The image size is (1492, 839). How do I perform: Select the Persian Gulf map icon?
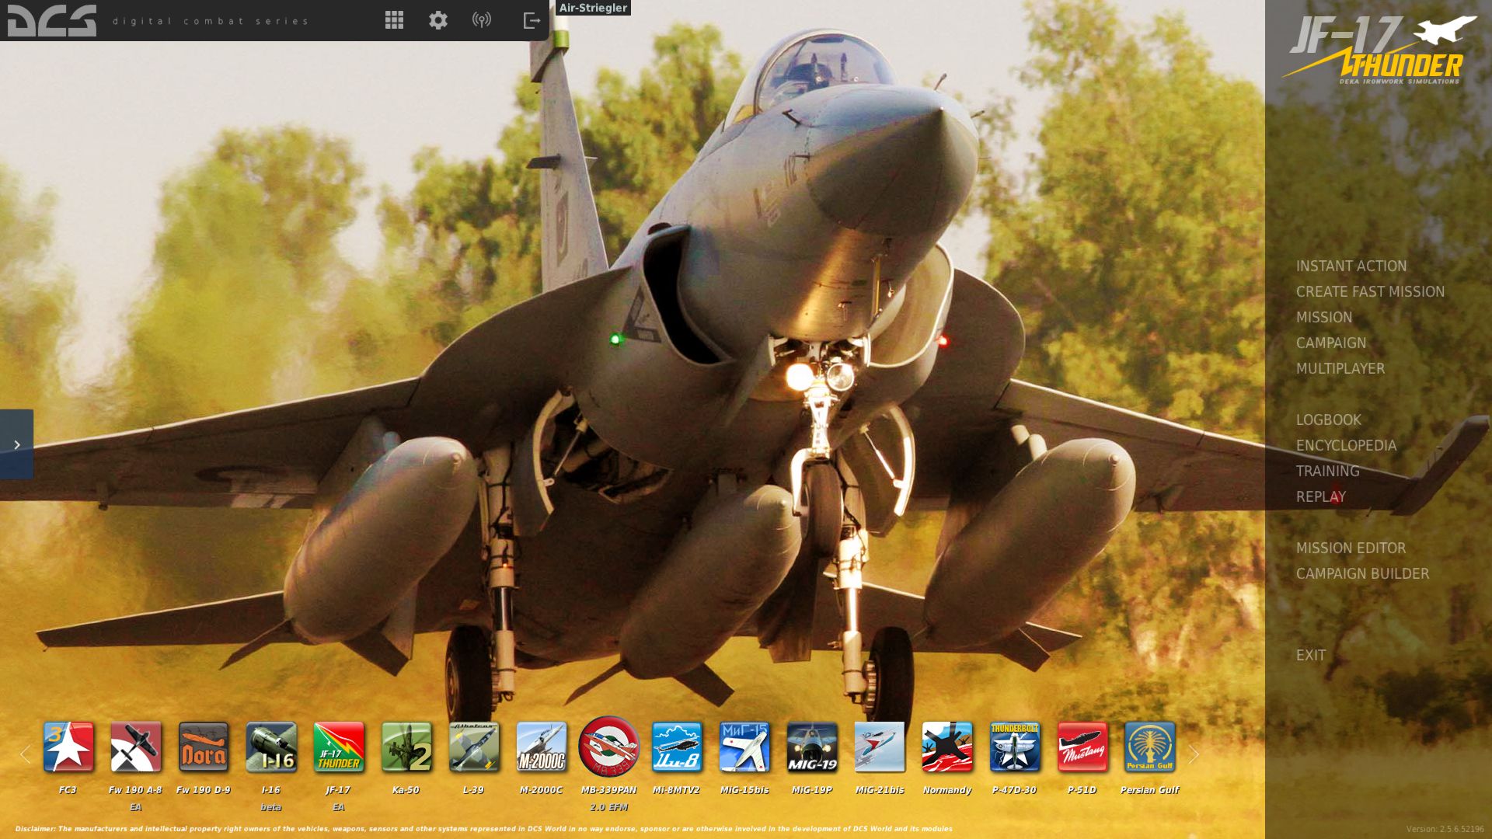(x=1150, y=747)
